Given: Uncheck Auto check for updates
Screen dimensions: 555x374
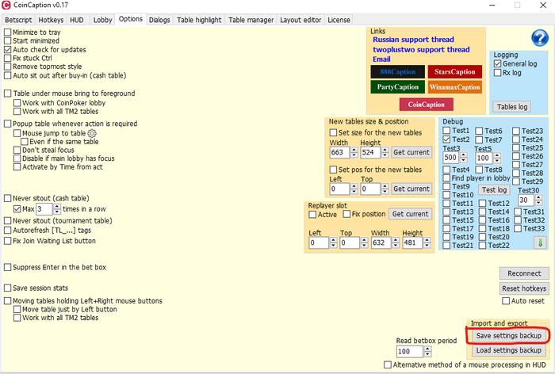Looking at the screenshot, I should (x=8, y=49).
